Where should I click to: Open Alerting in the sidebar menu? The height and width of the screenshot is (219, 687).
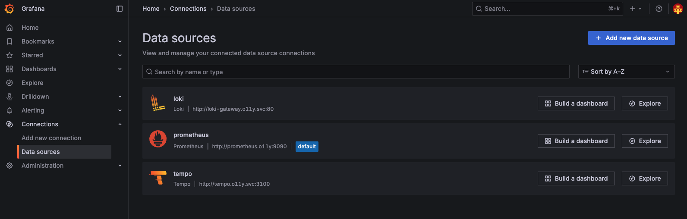33,110
